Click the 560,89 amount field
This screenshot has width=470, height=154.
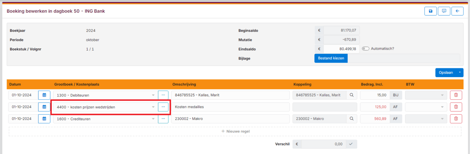tap(375, 119)
